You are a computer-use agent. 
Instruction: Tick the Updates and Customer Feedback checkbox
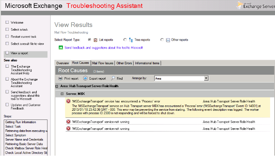(7, 105)
